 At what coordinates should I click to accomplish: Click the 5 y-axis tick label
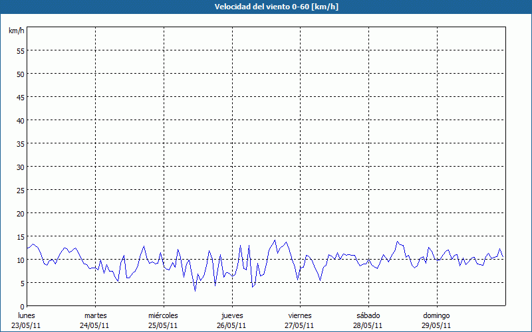click(x=22, y=283)
